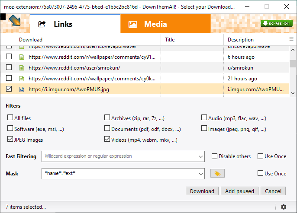Open the column menu icon next to Description
The image size is (297, 213).
(291, 39)
